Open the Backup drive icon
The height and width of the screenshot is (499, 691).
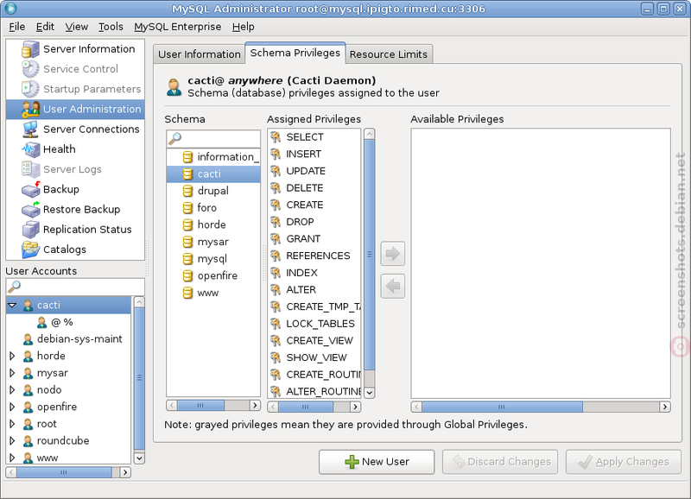click(30, 189)
